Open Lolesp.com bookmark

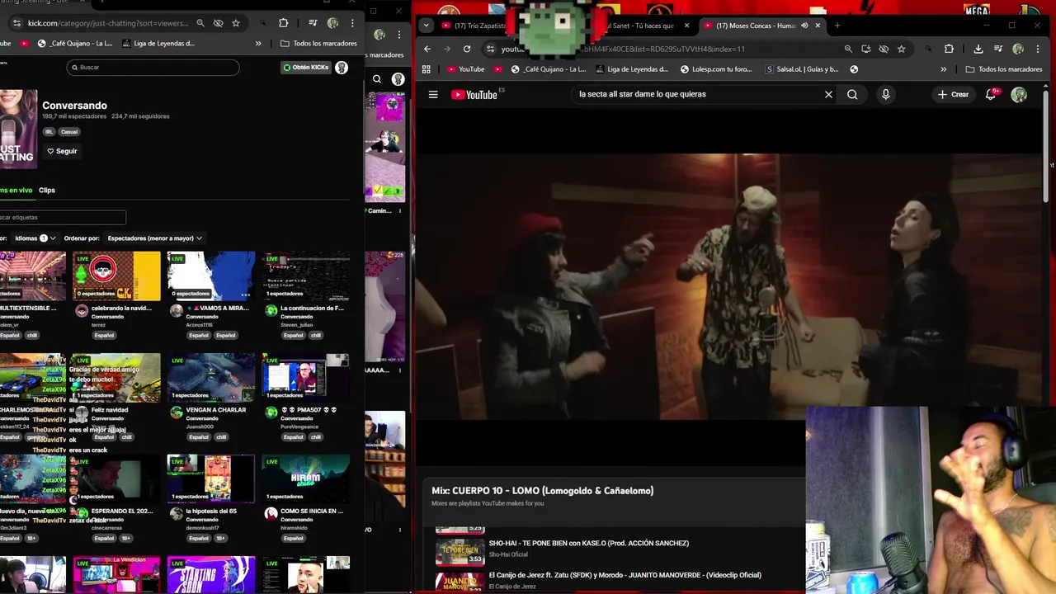pyautogui.click(x=716, y=69)
